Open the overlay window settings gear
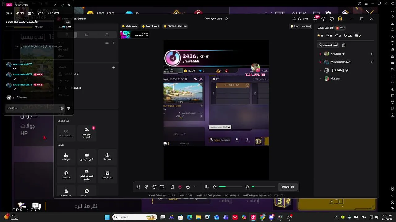Image resolution: width=396 pixels, height=222 pixels. [x=63, y=5]
